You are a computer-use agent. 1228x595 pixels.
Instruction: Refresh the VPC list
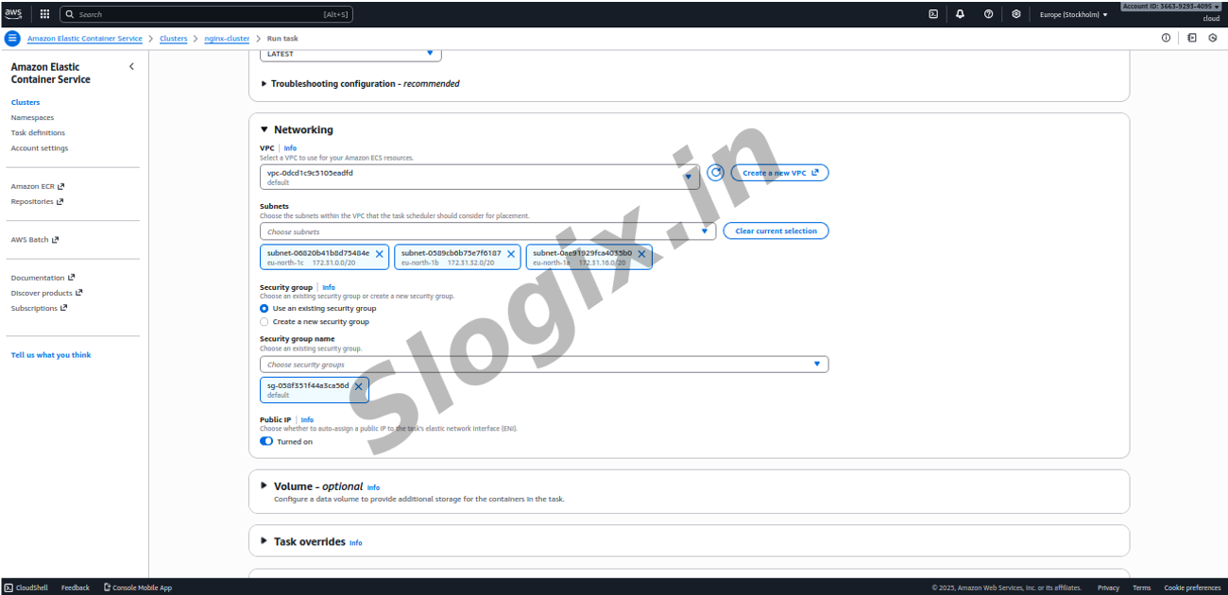coord(715,173)
